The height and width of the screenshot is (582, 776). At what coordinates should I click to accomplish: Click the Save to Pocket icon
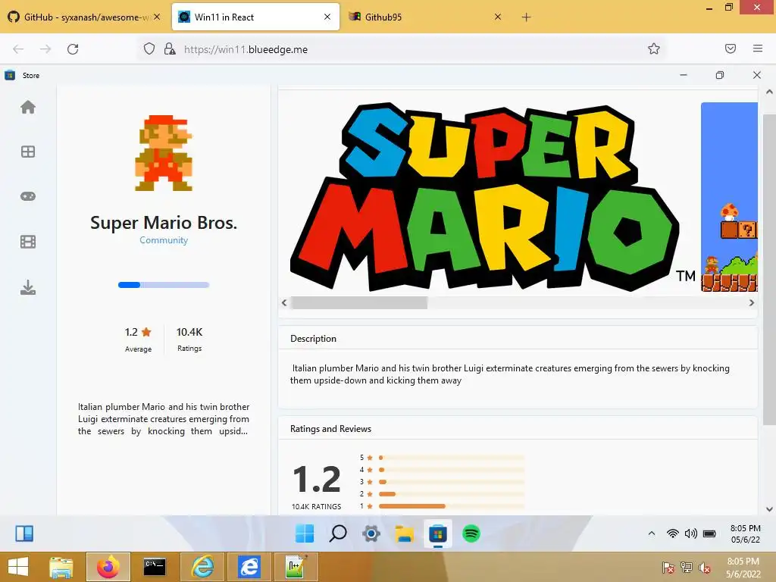731,48
